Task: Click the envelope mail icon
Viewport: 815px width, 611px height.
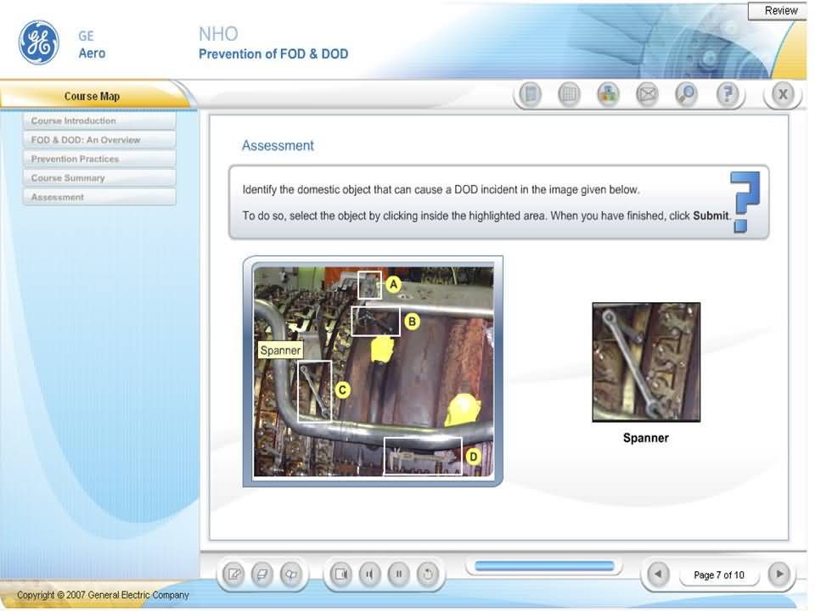Action: tap(647, 95)
